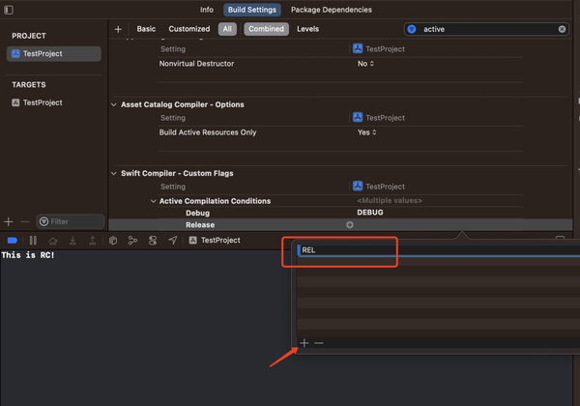The image size is (580, 406).
Task: Edit the 'active' search field
Action: tap(486, 29)
